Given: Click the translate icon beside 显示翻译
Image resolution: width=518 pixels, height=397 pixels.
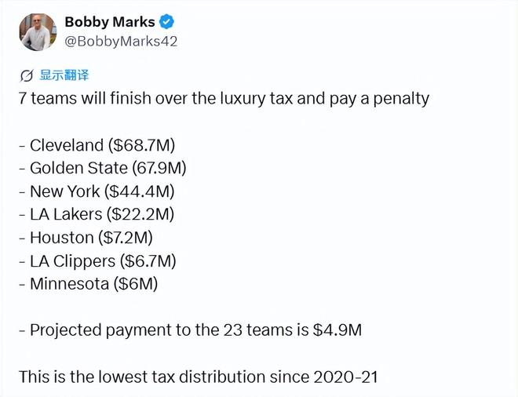Looking at the screenshot, I should pos(27,75).
